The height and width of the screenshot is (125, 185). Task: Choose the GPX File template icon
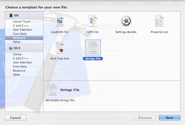click(x=92, y=22)
